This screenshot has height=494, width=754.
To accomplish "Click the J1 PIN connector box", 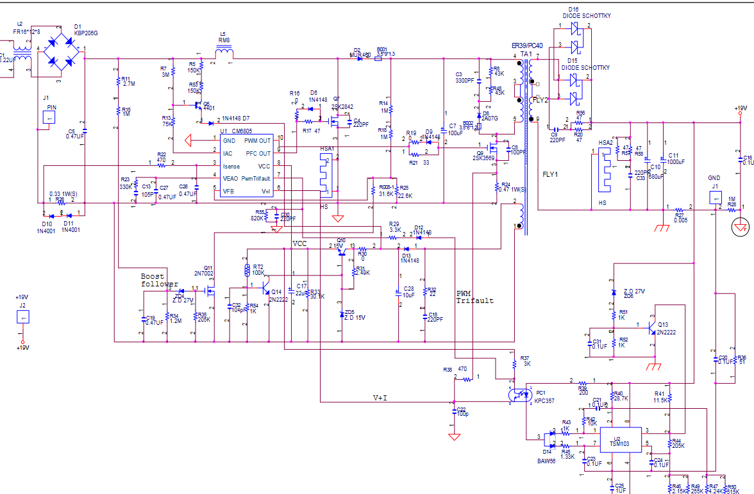I will pos(49,117).
